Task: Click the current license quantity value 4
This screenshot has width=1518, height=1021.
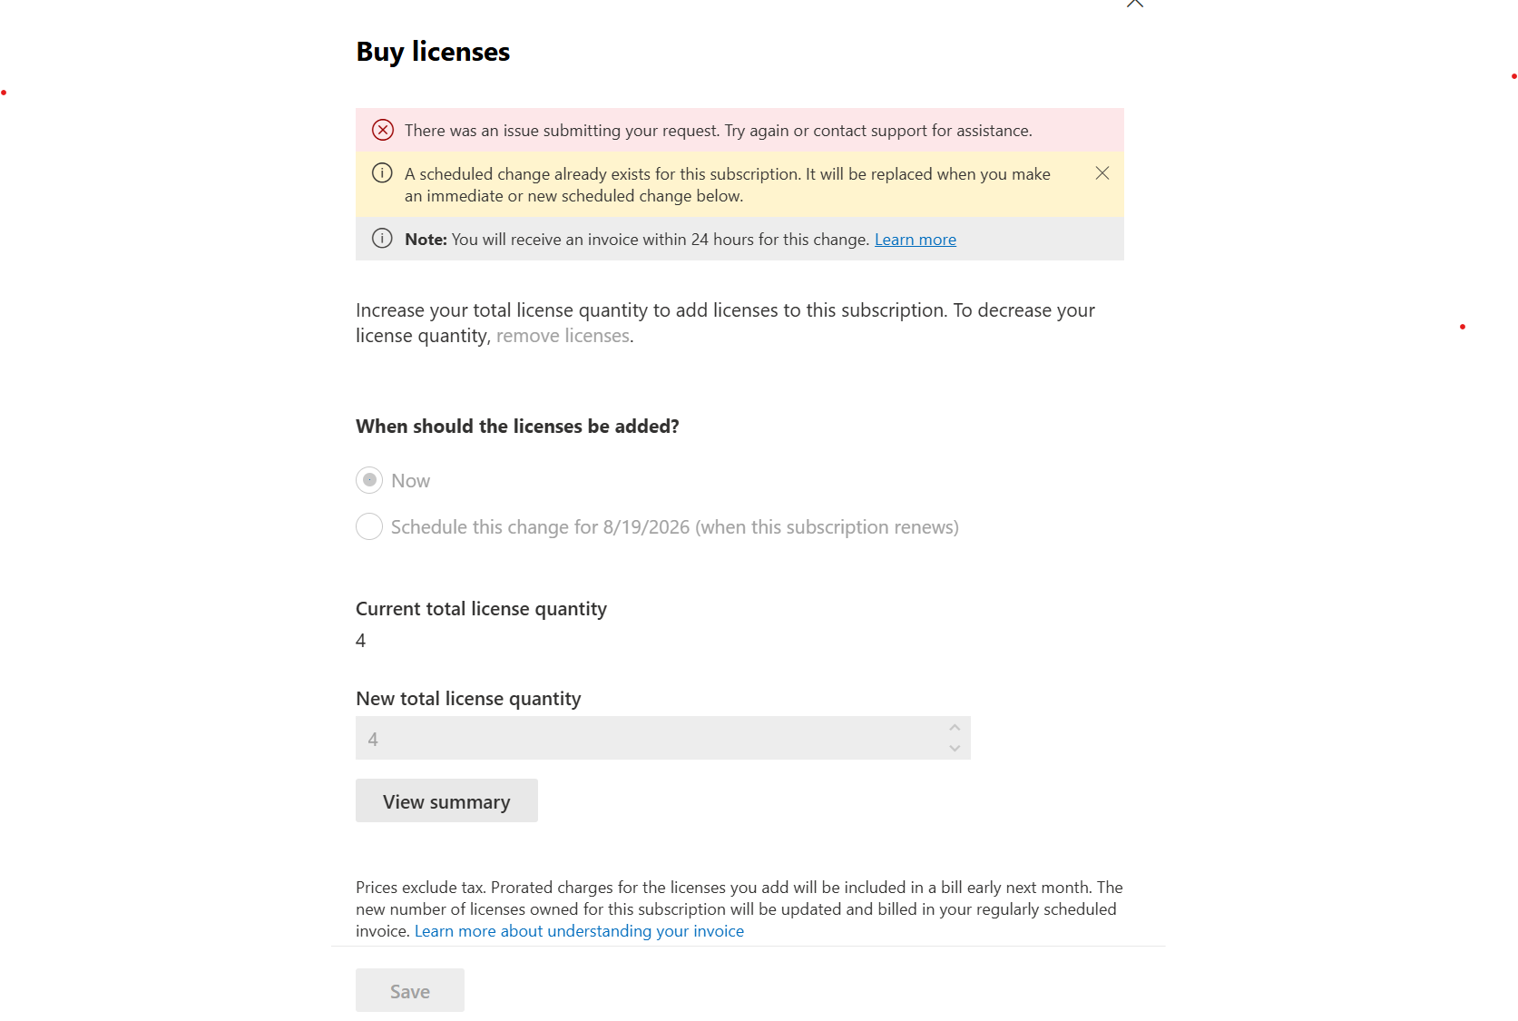Action: tap(361, 641)
